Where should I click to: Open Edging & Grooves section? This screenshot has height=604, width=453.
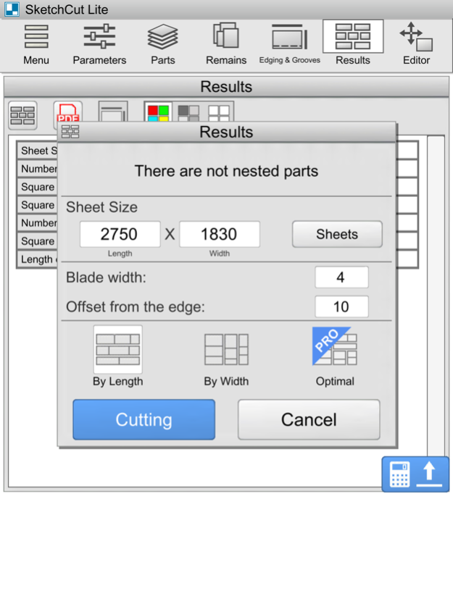(289, 44)
